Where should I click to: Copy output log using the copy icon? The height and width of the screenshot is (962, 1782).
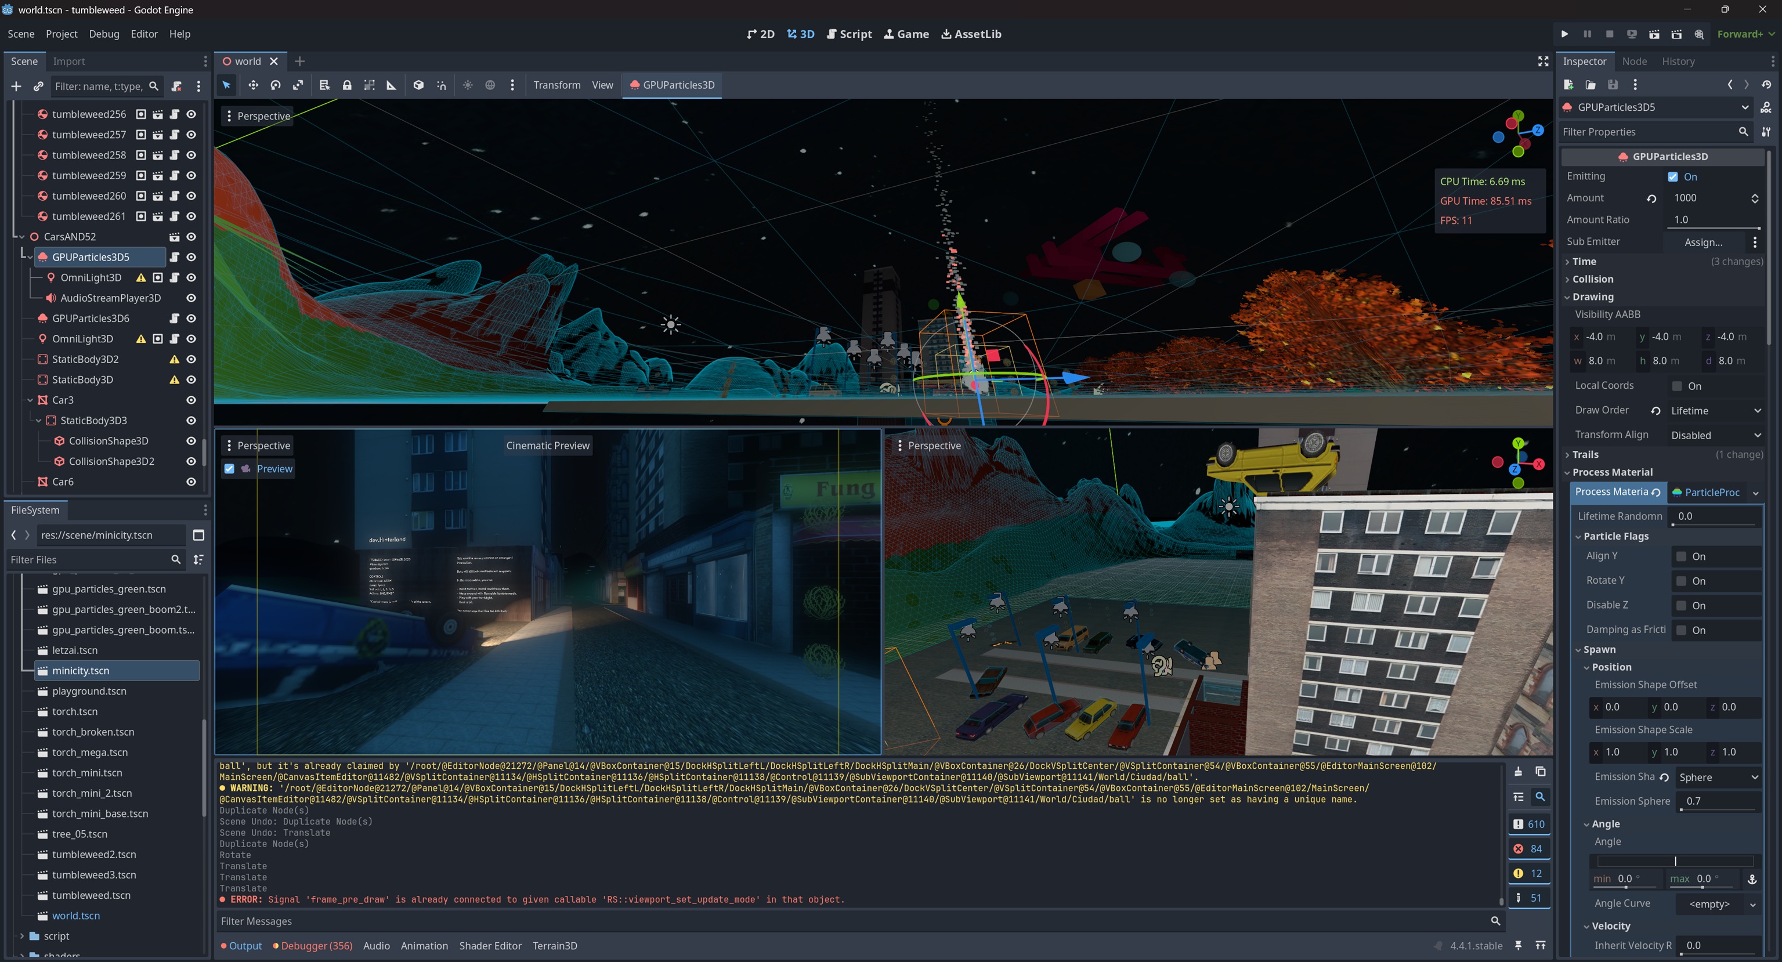[1541, 772]
